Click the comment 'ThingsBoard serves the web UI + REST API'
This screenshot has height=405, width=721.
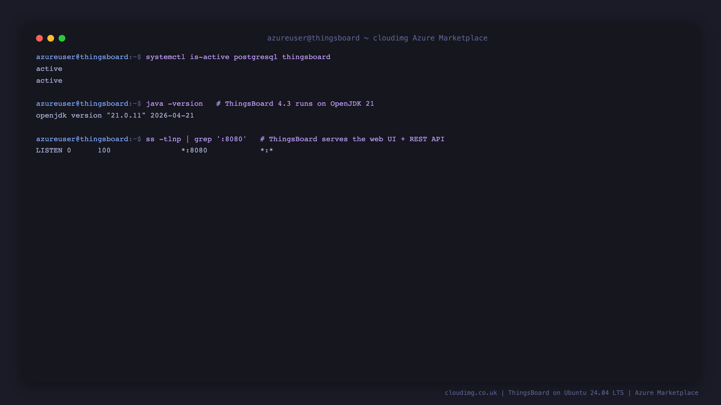click(357, 139)
